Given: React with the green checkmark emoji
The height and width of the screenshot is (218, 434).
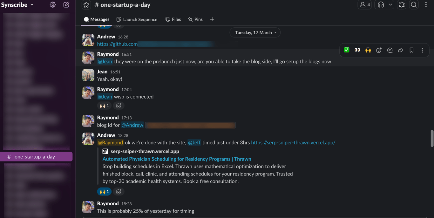Looking at the screenshot, I should (x=347, y=50).
